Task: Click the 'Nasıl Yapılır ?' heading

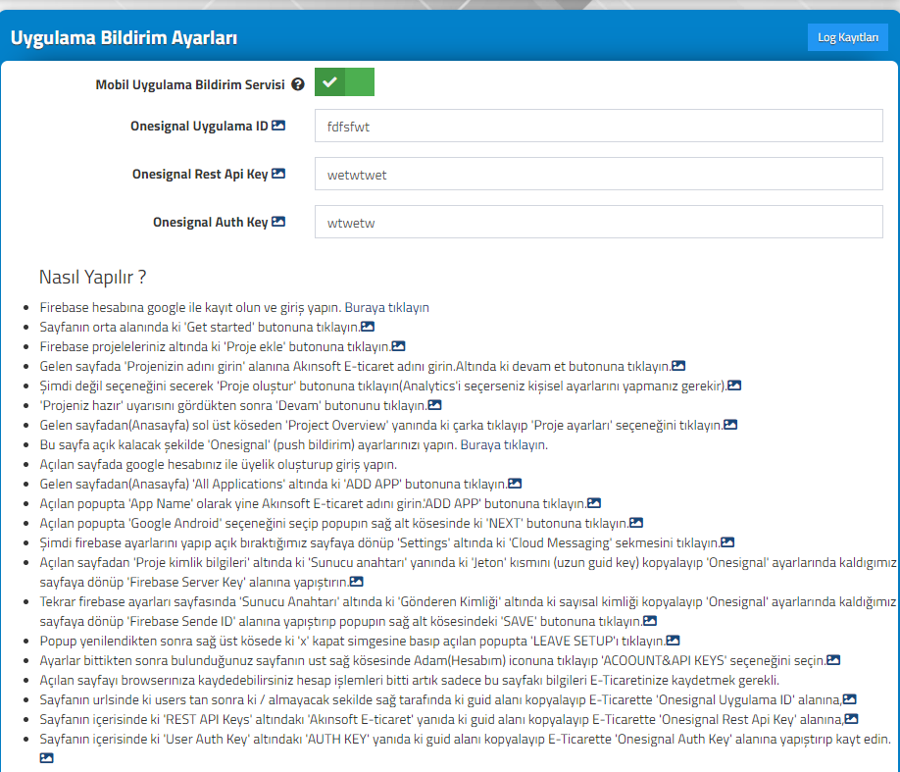Action: [x=92, y=277]
